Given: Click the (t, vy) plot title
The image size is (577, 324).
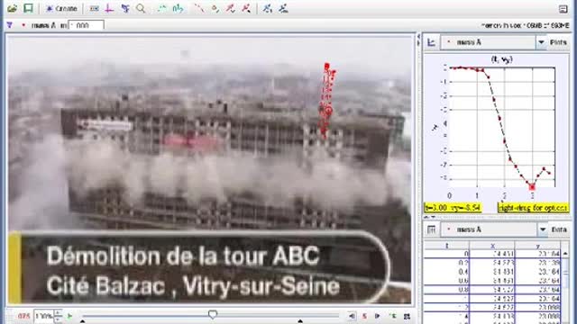Looking at the screenshot, I should [x=502, y=59].
